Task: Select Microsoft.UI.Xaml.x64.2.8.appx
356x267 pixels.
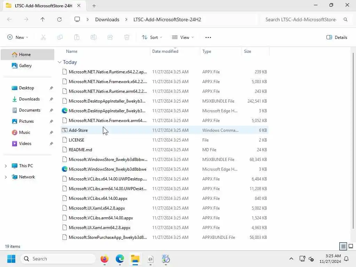Action: [164, 208]
